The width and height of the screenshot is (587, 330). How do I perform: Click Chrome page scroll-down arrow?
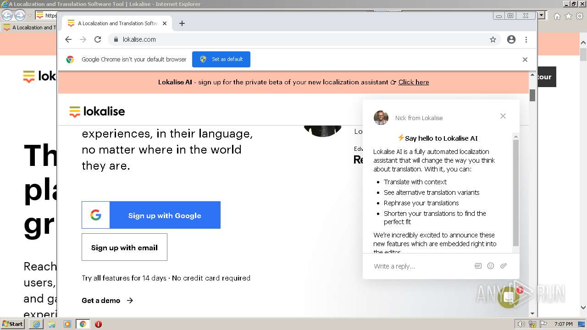pyautogui.click(x=532, y=313)
